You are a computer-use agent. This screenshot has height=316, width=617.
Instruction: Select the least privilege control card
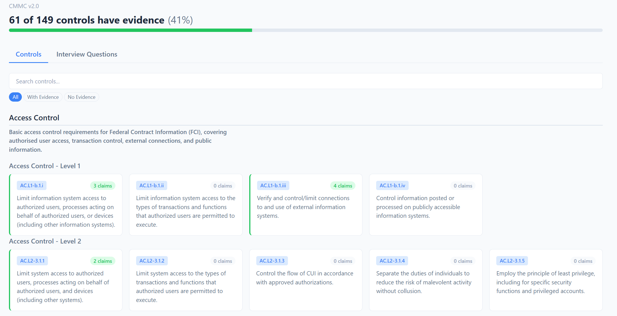click(x=546, y=280)
